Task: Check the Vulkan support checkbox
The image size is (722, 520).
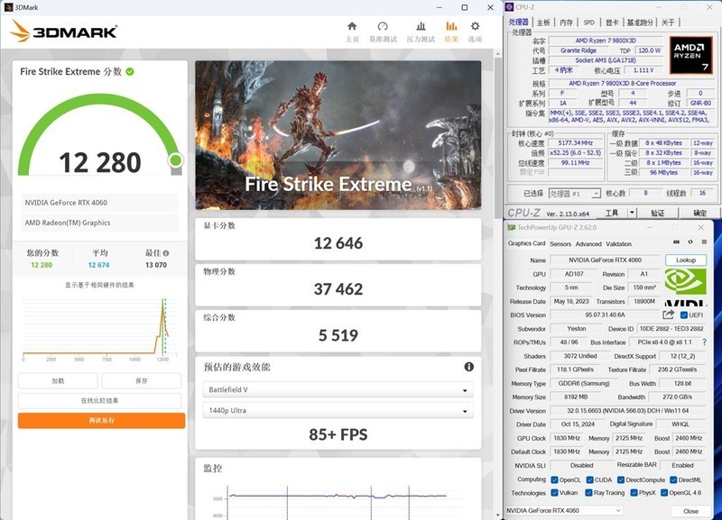Action: [554, 492]
